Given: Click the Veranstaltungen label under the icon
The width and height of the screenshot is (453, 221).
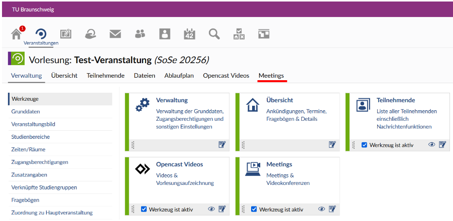Looking at the screenshot, I should [41, 43].
